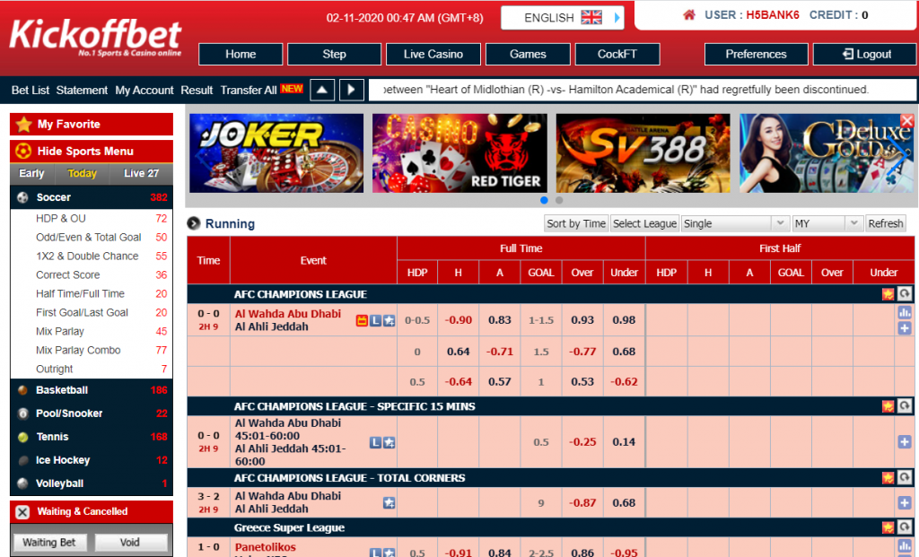Screen dimensions: 919x557
Task: Click the Logout button
Action: pyautogui.click(x=865, y=54)
